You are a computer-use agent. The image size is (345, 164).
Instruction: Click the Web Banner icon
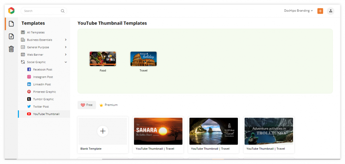[23, 55]
